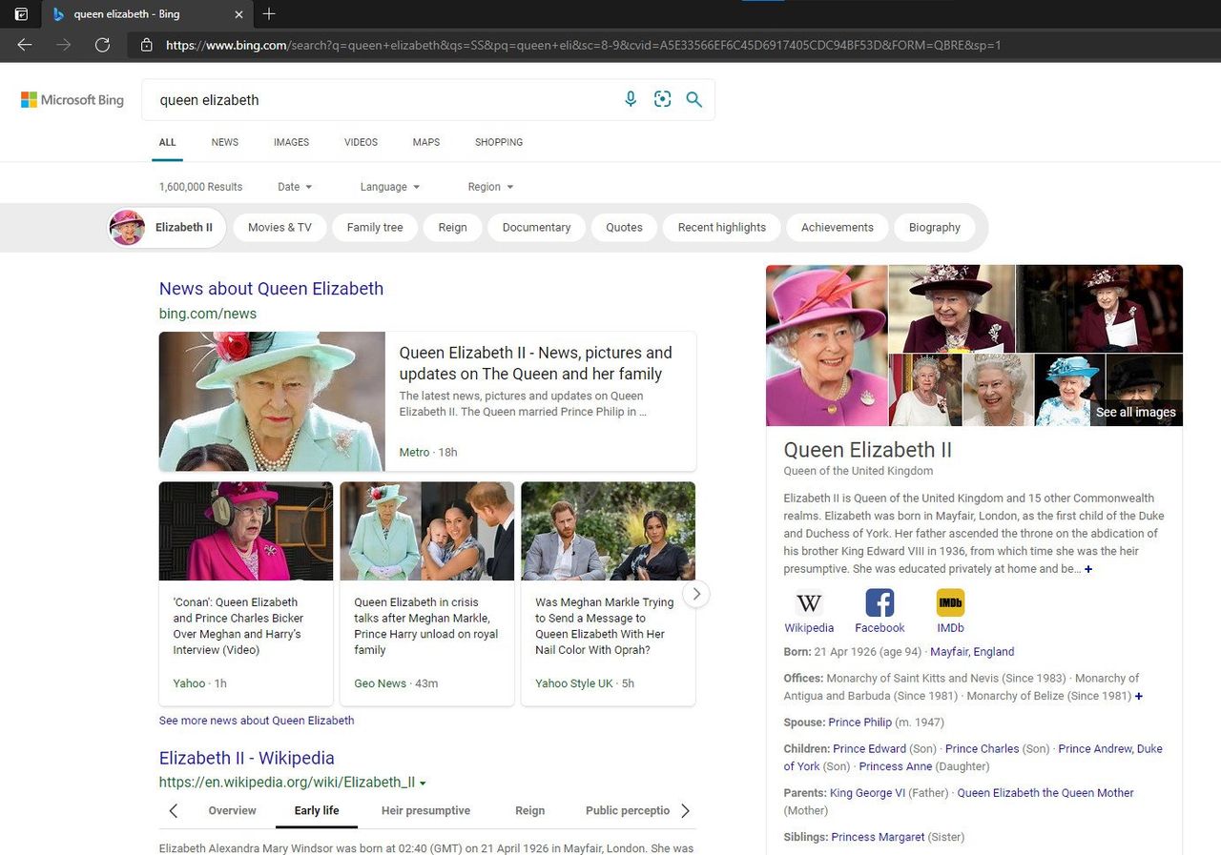
Task: Click the Princess Margaret link
Action: click(878, 837)
